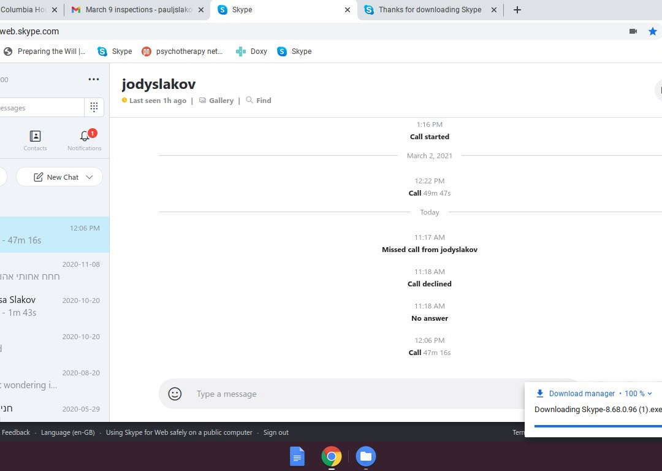Image resolution: width=662 pixels, height=471 pixels.
Task: Click the Sign out link
Action: coord(276,432)
